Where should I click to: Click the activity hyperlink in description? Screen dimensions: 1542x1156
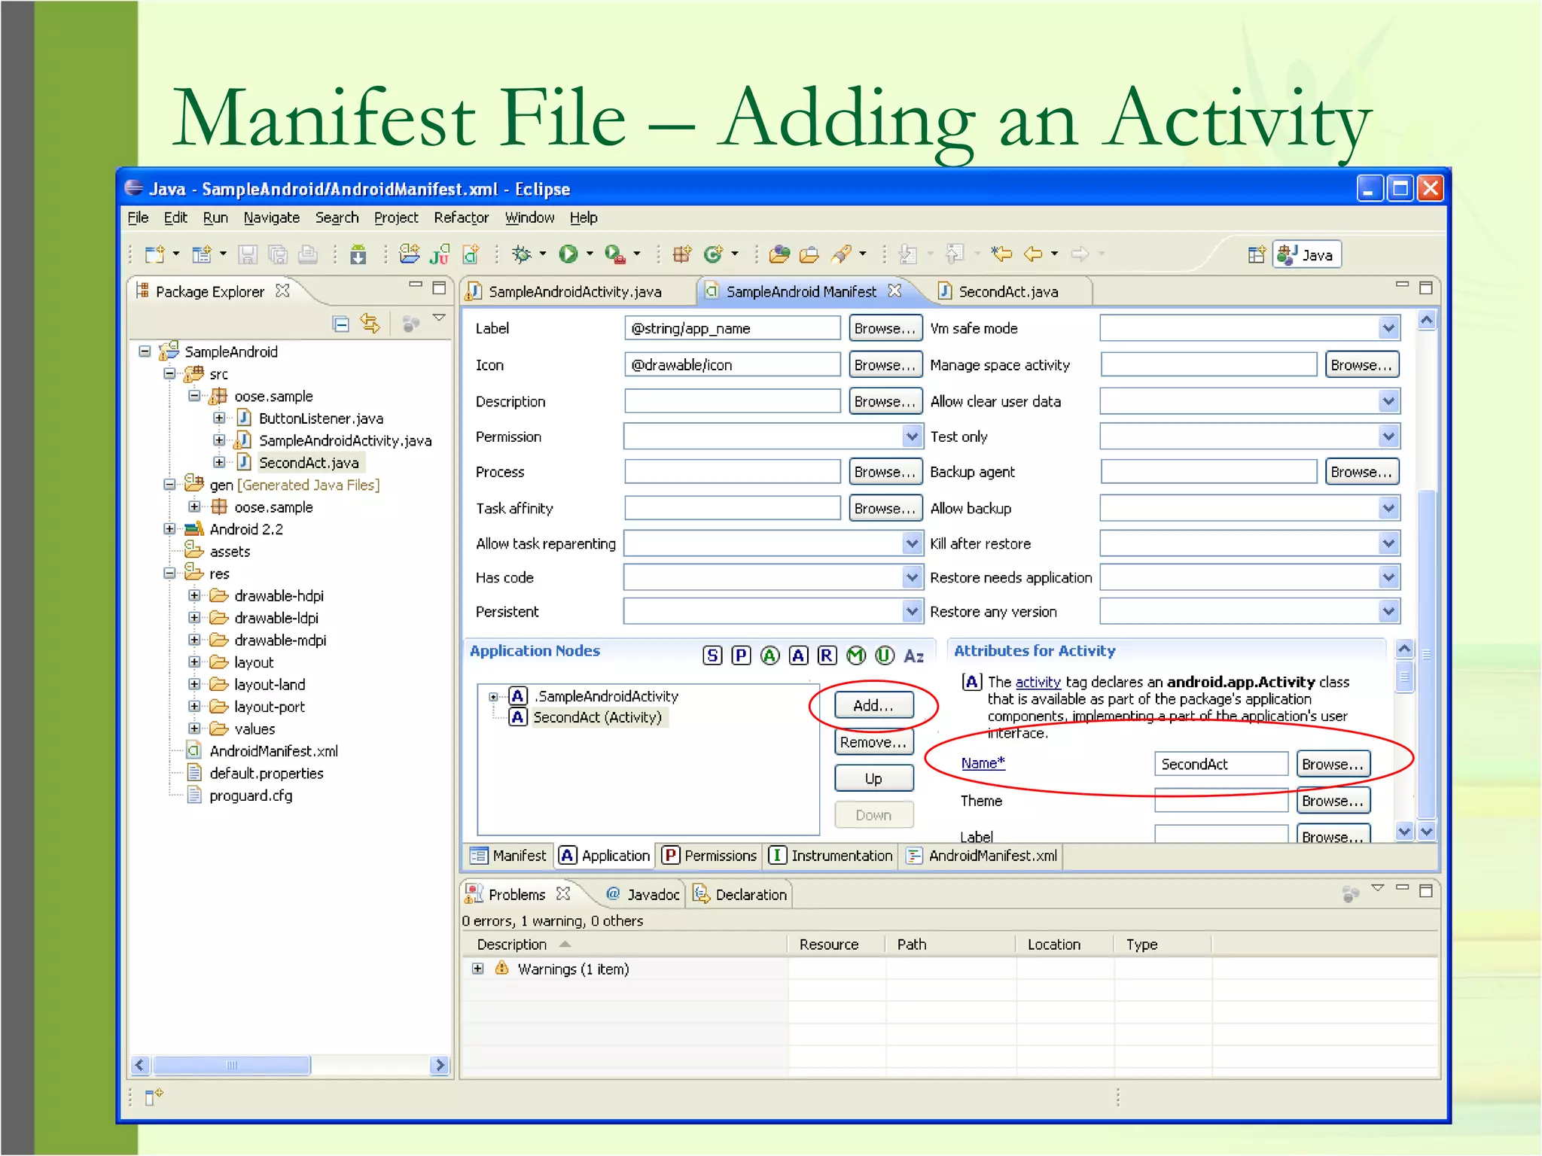[1038, 682]
